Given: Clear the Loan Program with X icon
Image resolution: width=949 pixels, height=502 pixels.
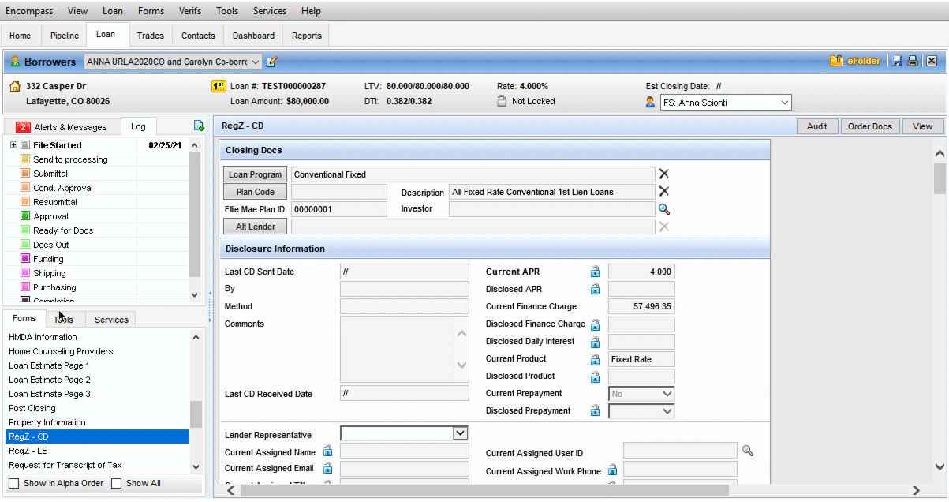Looking at the screenshot, I should coord(664,174).
